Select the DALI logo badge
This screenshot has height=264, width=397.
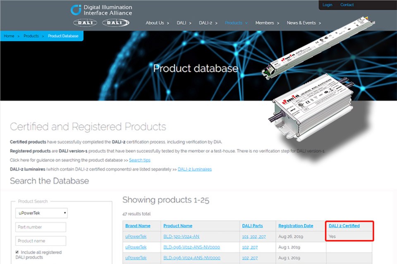click(x=85, y=23)
